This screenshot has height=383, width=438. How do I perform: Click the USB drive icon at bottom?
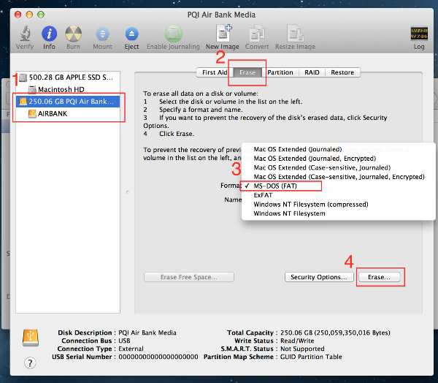(31, 338)
